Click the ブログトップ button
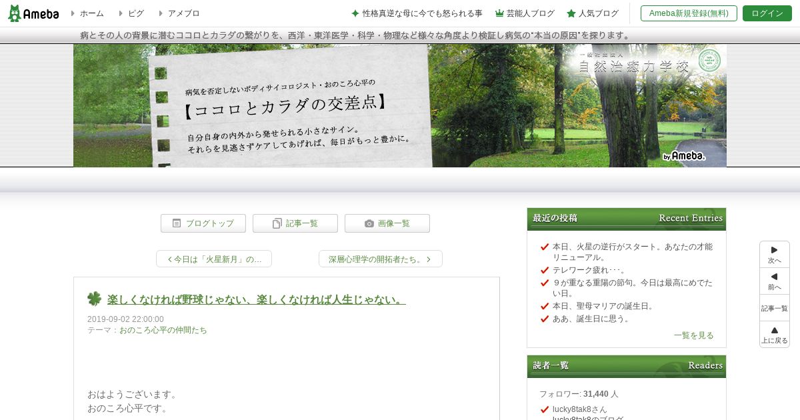 [x=203, y=223]
